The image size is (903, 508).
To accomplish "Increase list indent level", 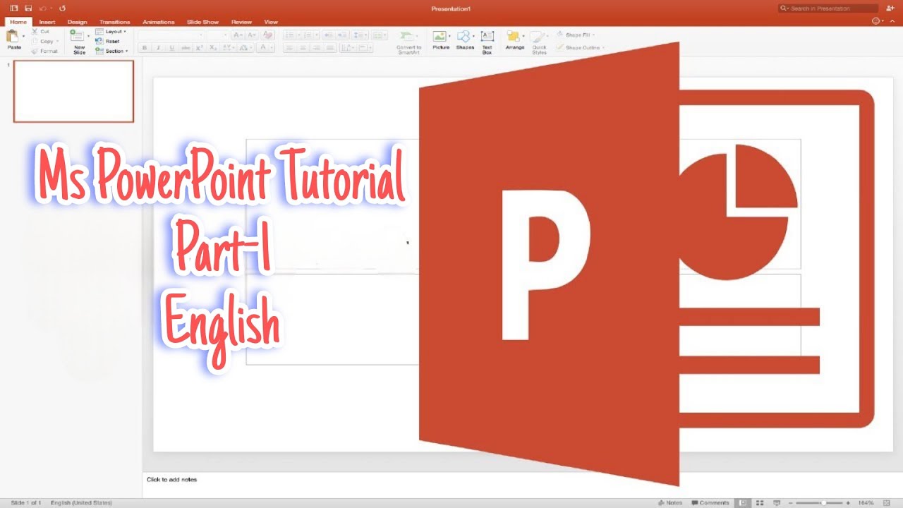I will 342,35.
